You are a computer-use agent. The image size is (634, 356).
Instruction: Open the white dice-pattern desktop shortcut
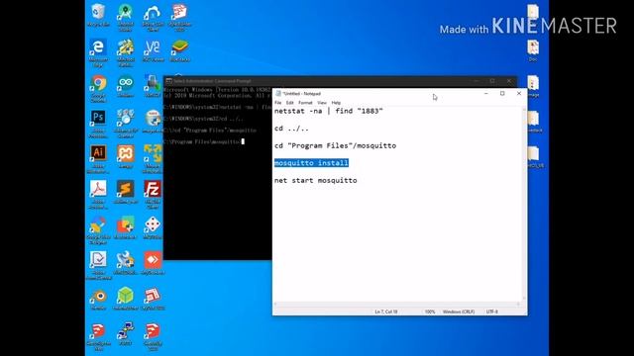tap(153, 227)
